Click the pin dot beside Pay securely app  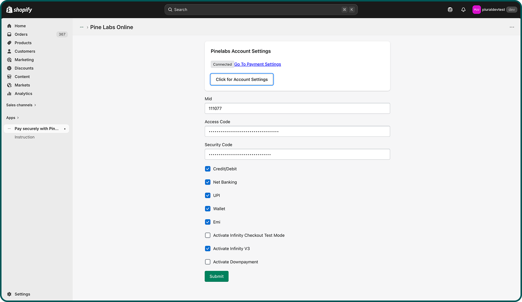pyautogui.click(x=65, y=129)
